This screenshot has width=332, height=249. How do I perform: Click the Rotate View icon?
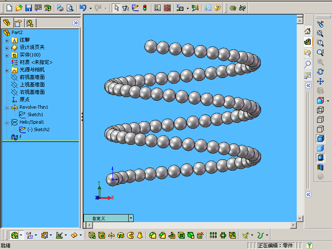[320, 71]
